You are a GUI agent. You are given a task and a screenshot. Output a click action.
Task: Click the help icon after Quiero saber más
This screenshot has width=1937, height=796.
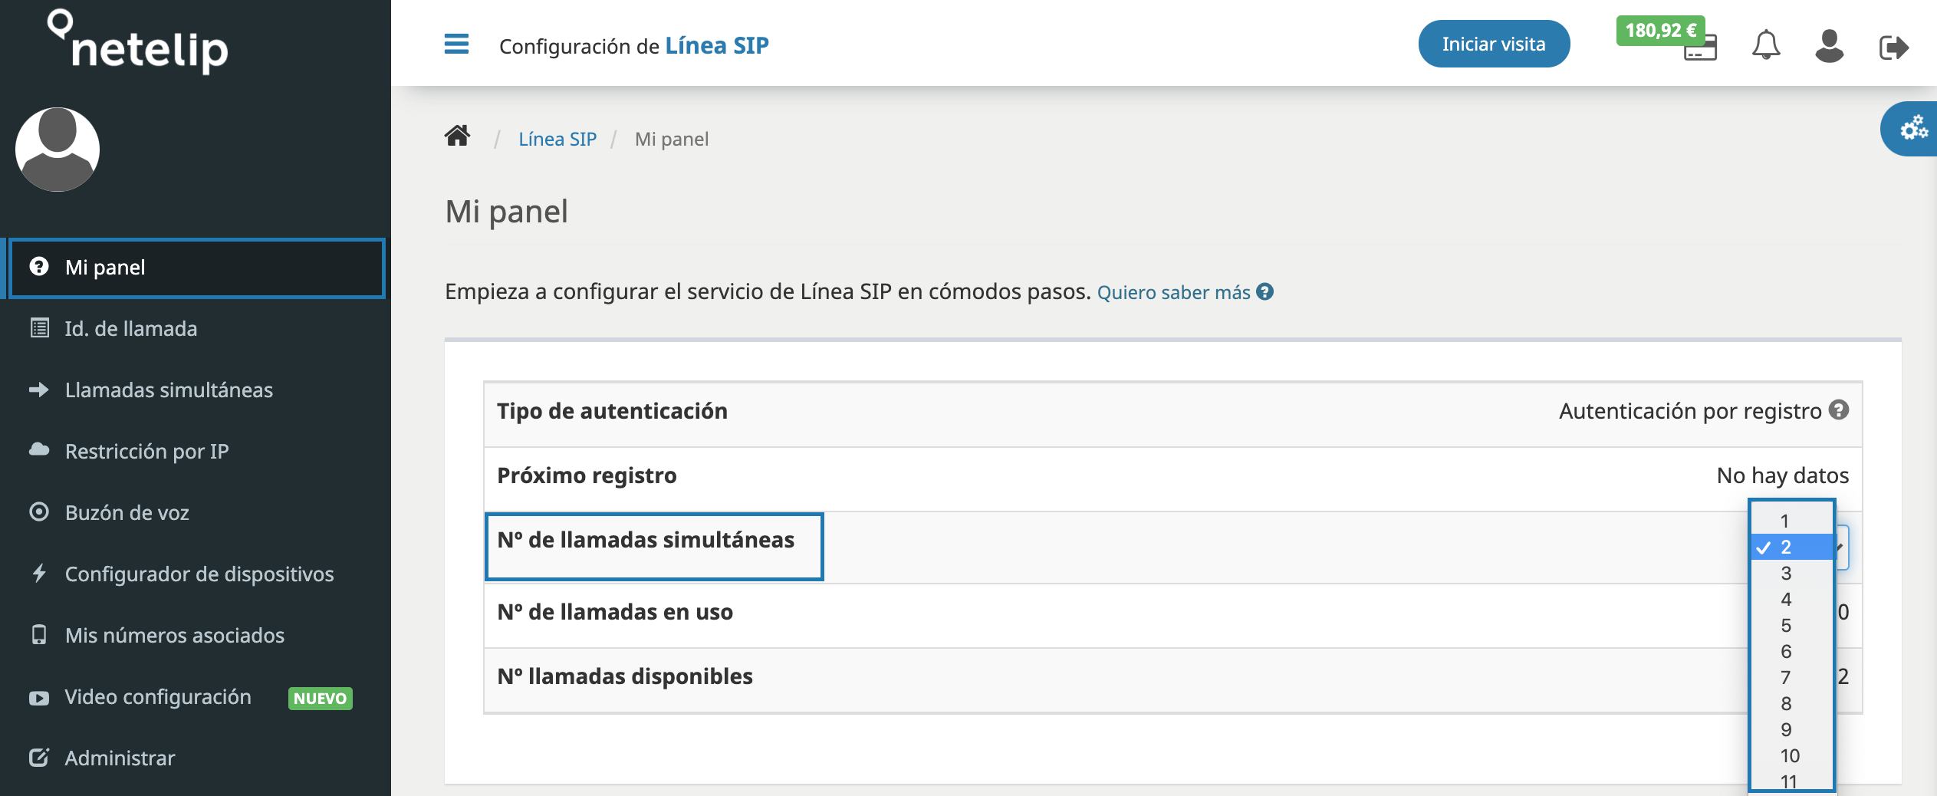pos(1264,292)
